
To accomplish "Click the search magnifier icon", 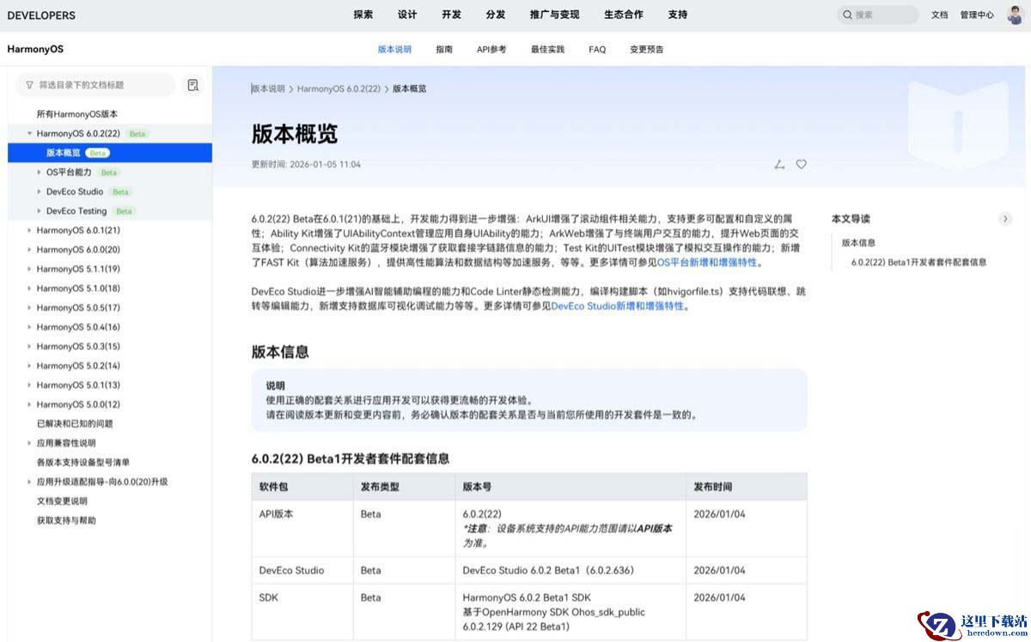I will pos(847,15).
